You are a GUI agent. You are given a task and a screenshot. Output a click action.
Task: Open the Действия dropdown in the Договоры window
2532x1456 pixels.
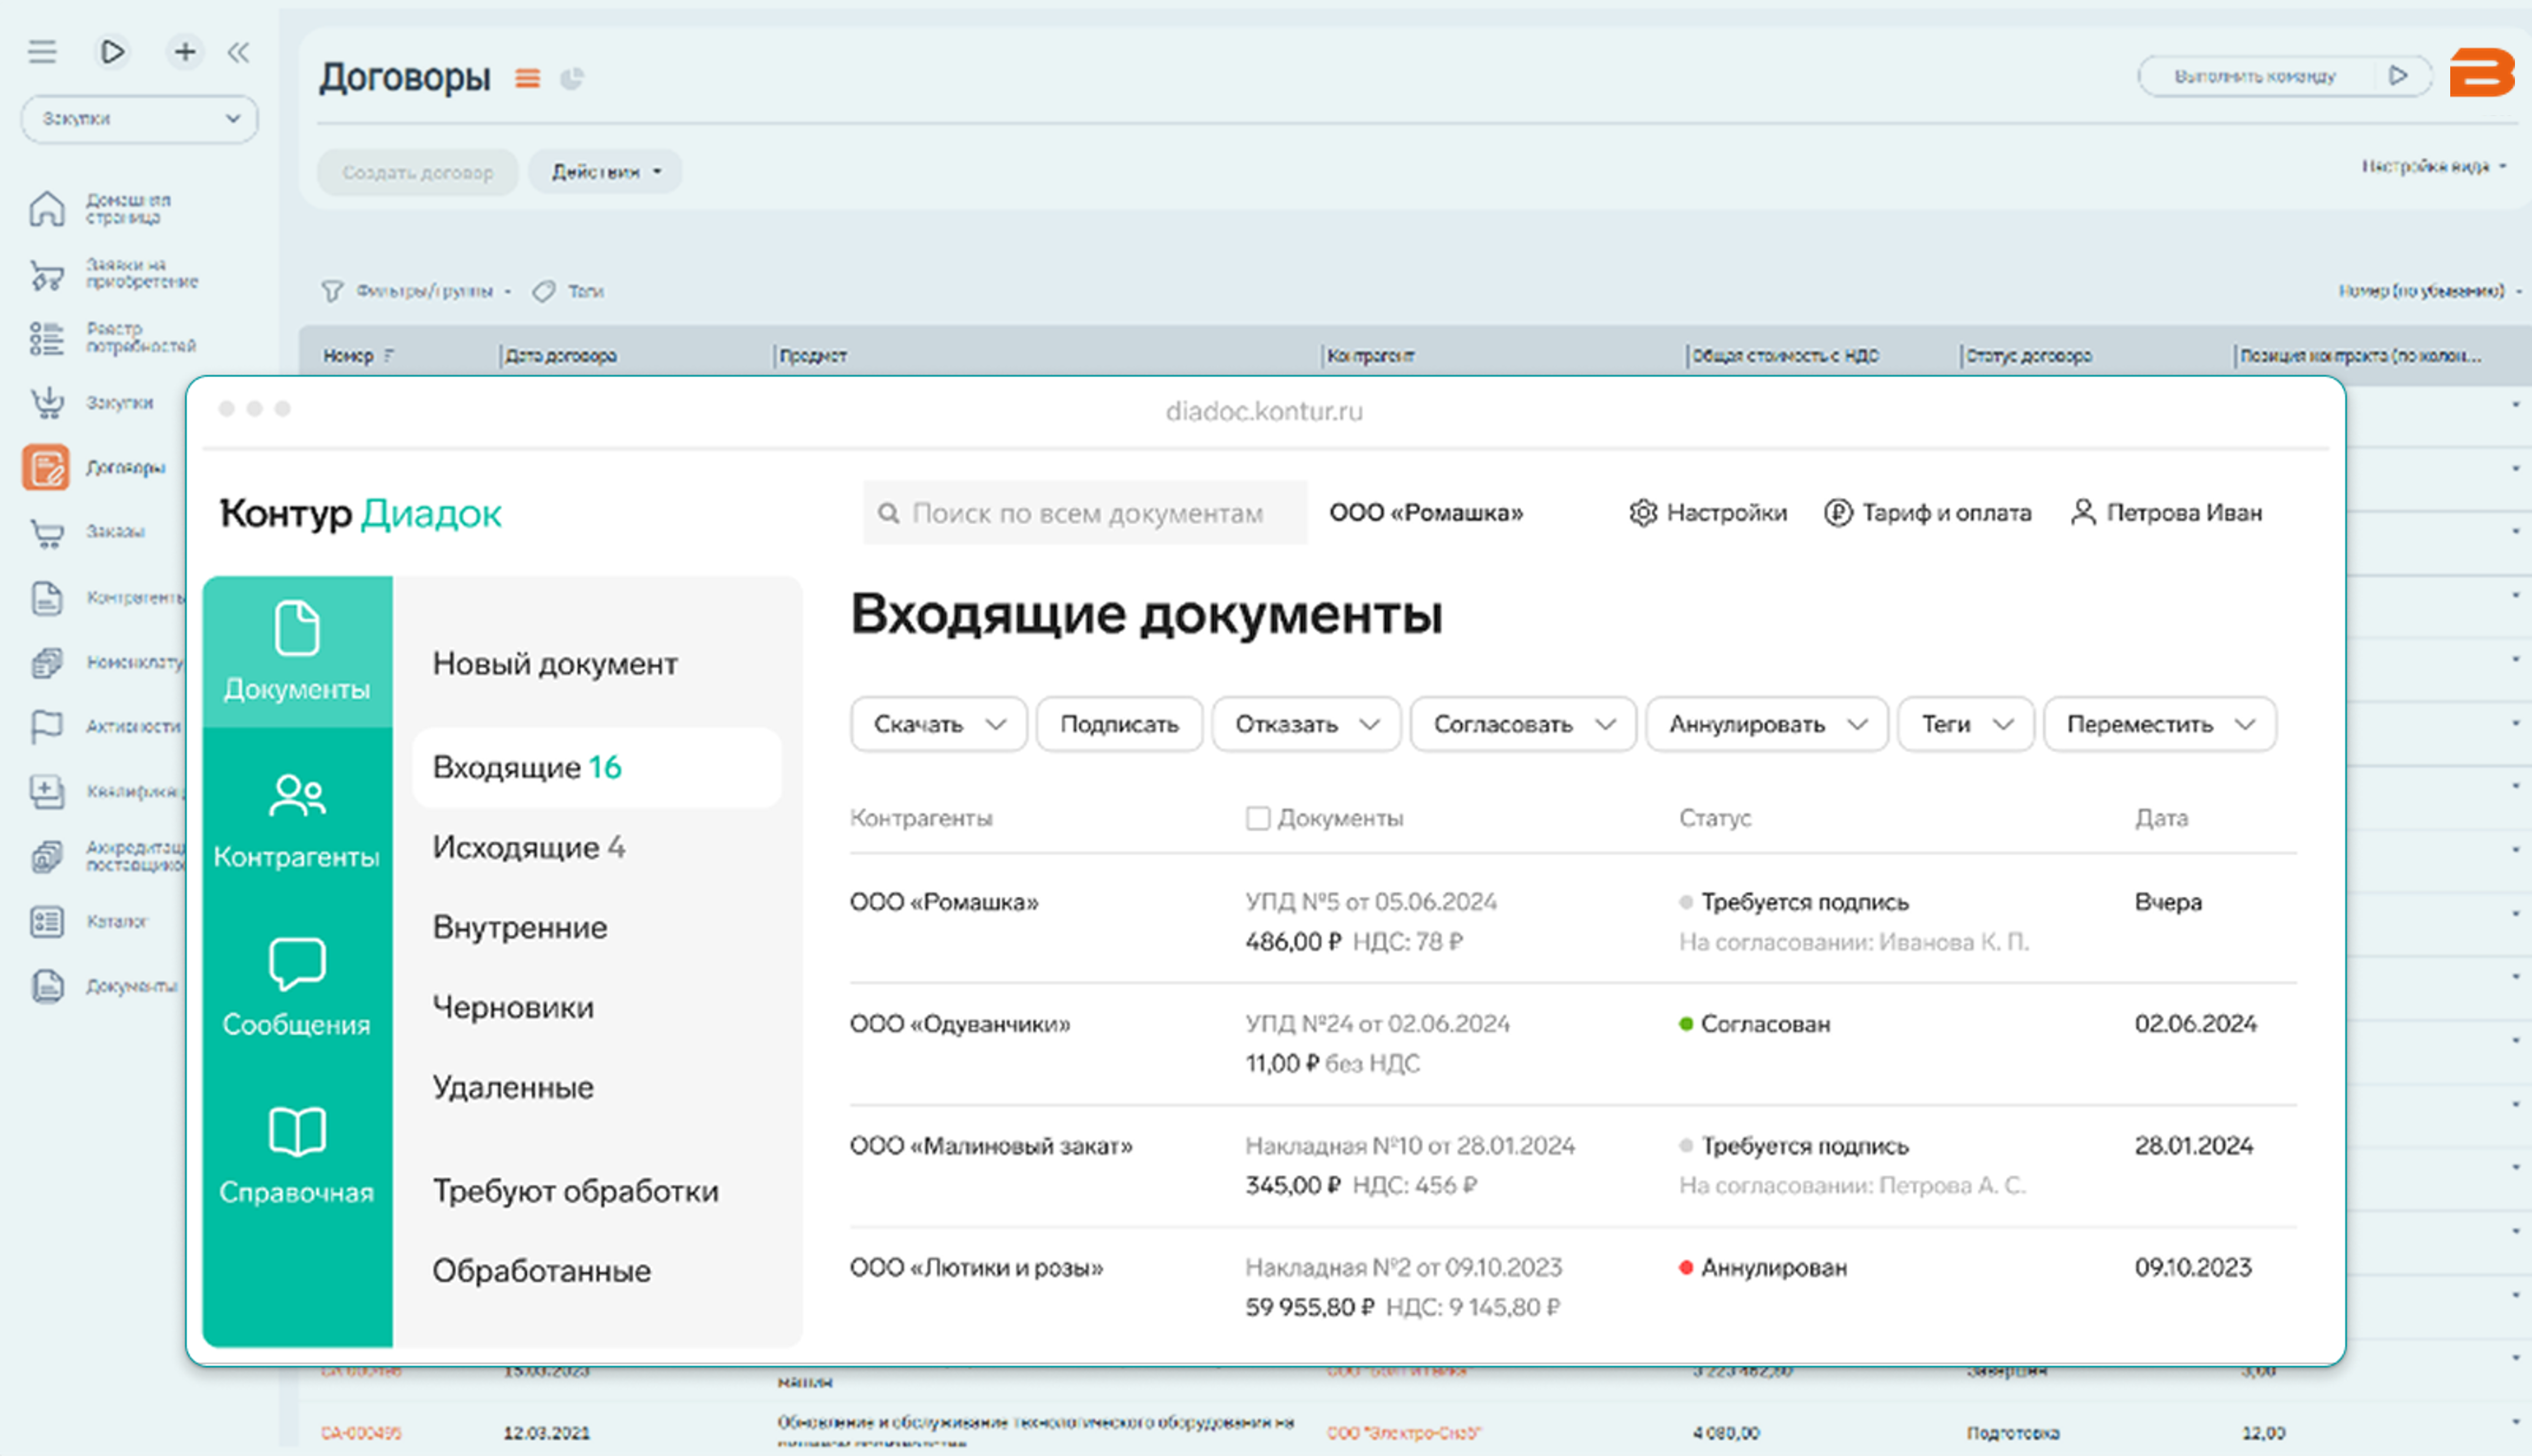605,172
